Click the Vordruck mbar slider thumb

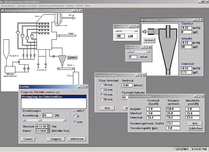[132, 52]
